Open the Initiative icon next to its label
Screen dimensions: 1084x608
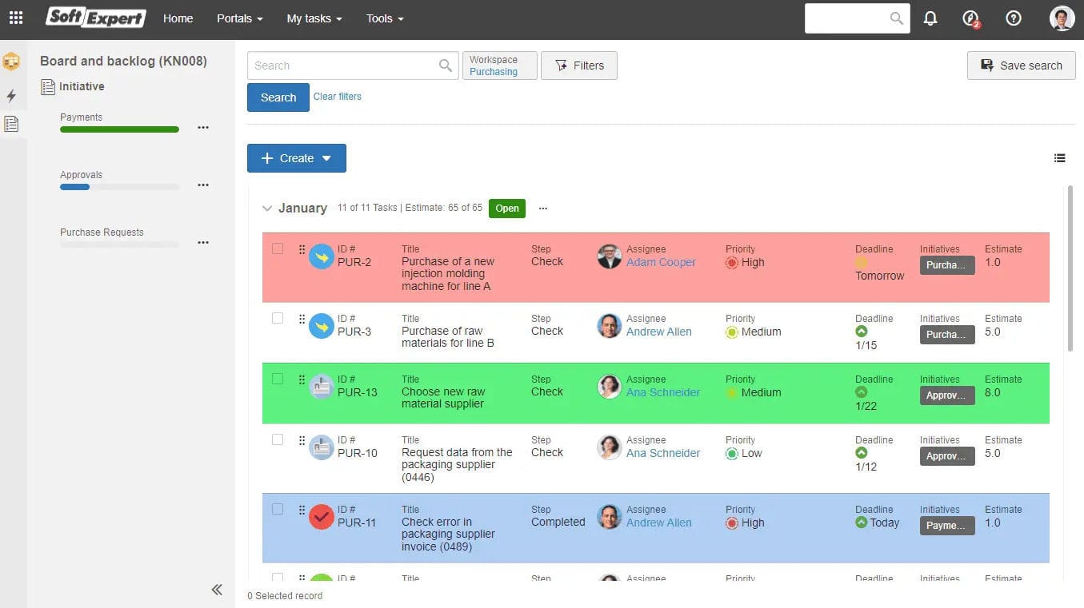click(50, 86)
